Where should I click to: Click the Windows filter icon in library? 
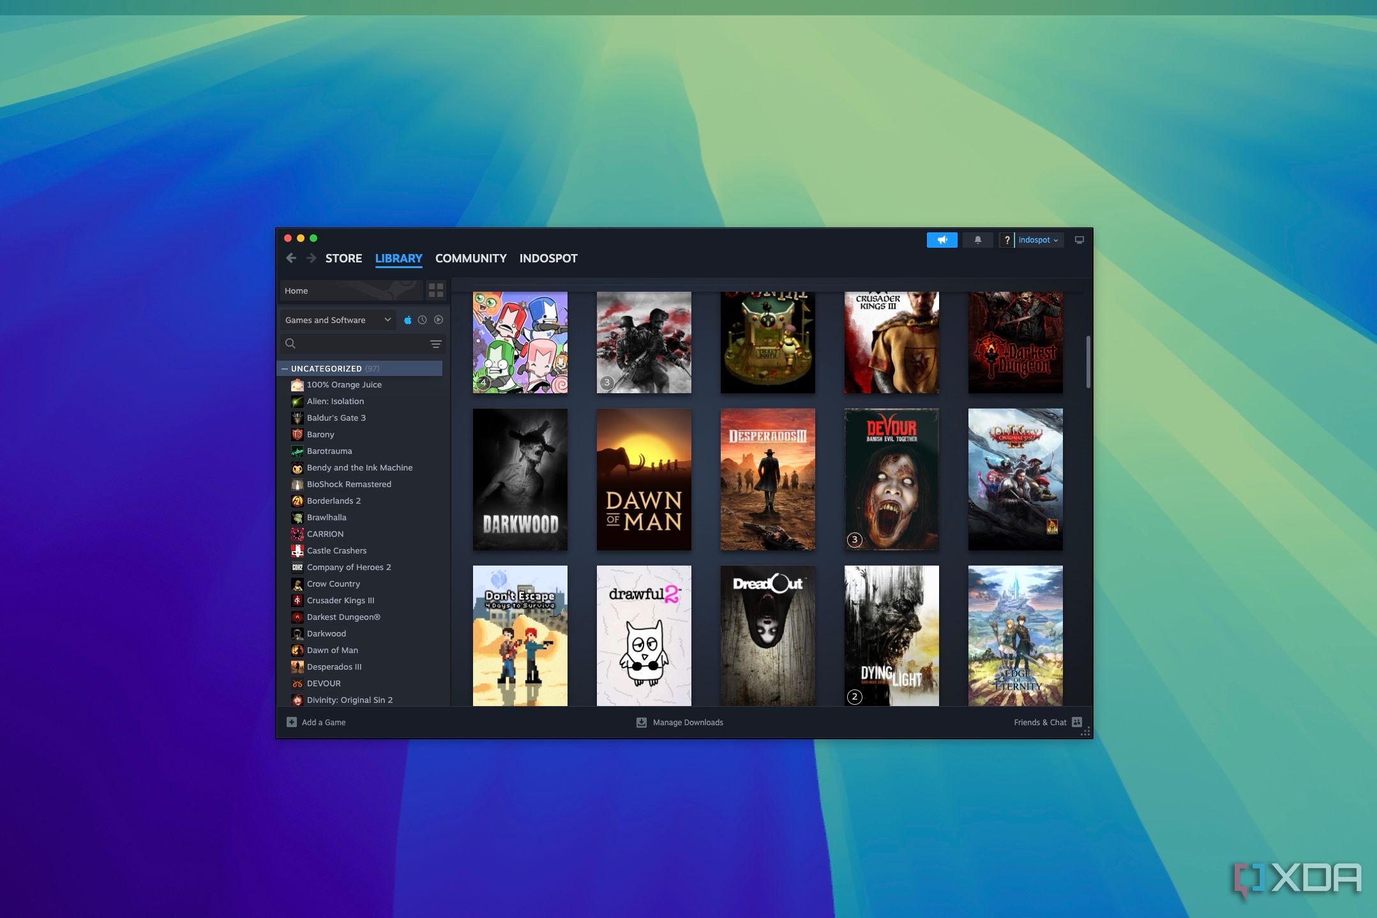(408, 320)
